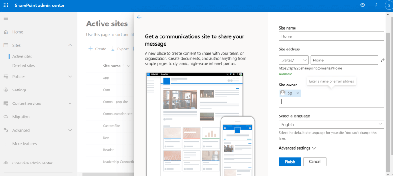Image resolution: width=393 pixels, height=176 pixels.
Task: Click the OneDrive admin center cloud icon
Action: [6, 163]
